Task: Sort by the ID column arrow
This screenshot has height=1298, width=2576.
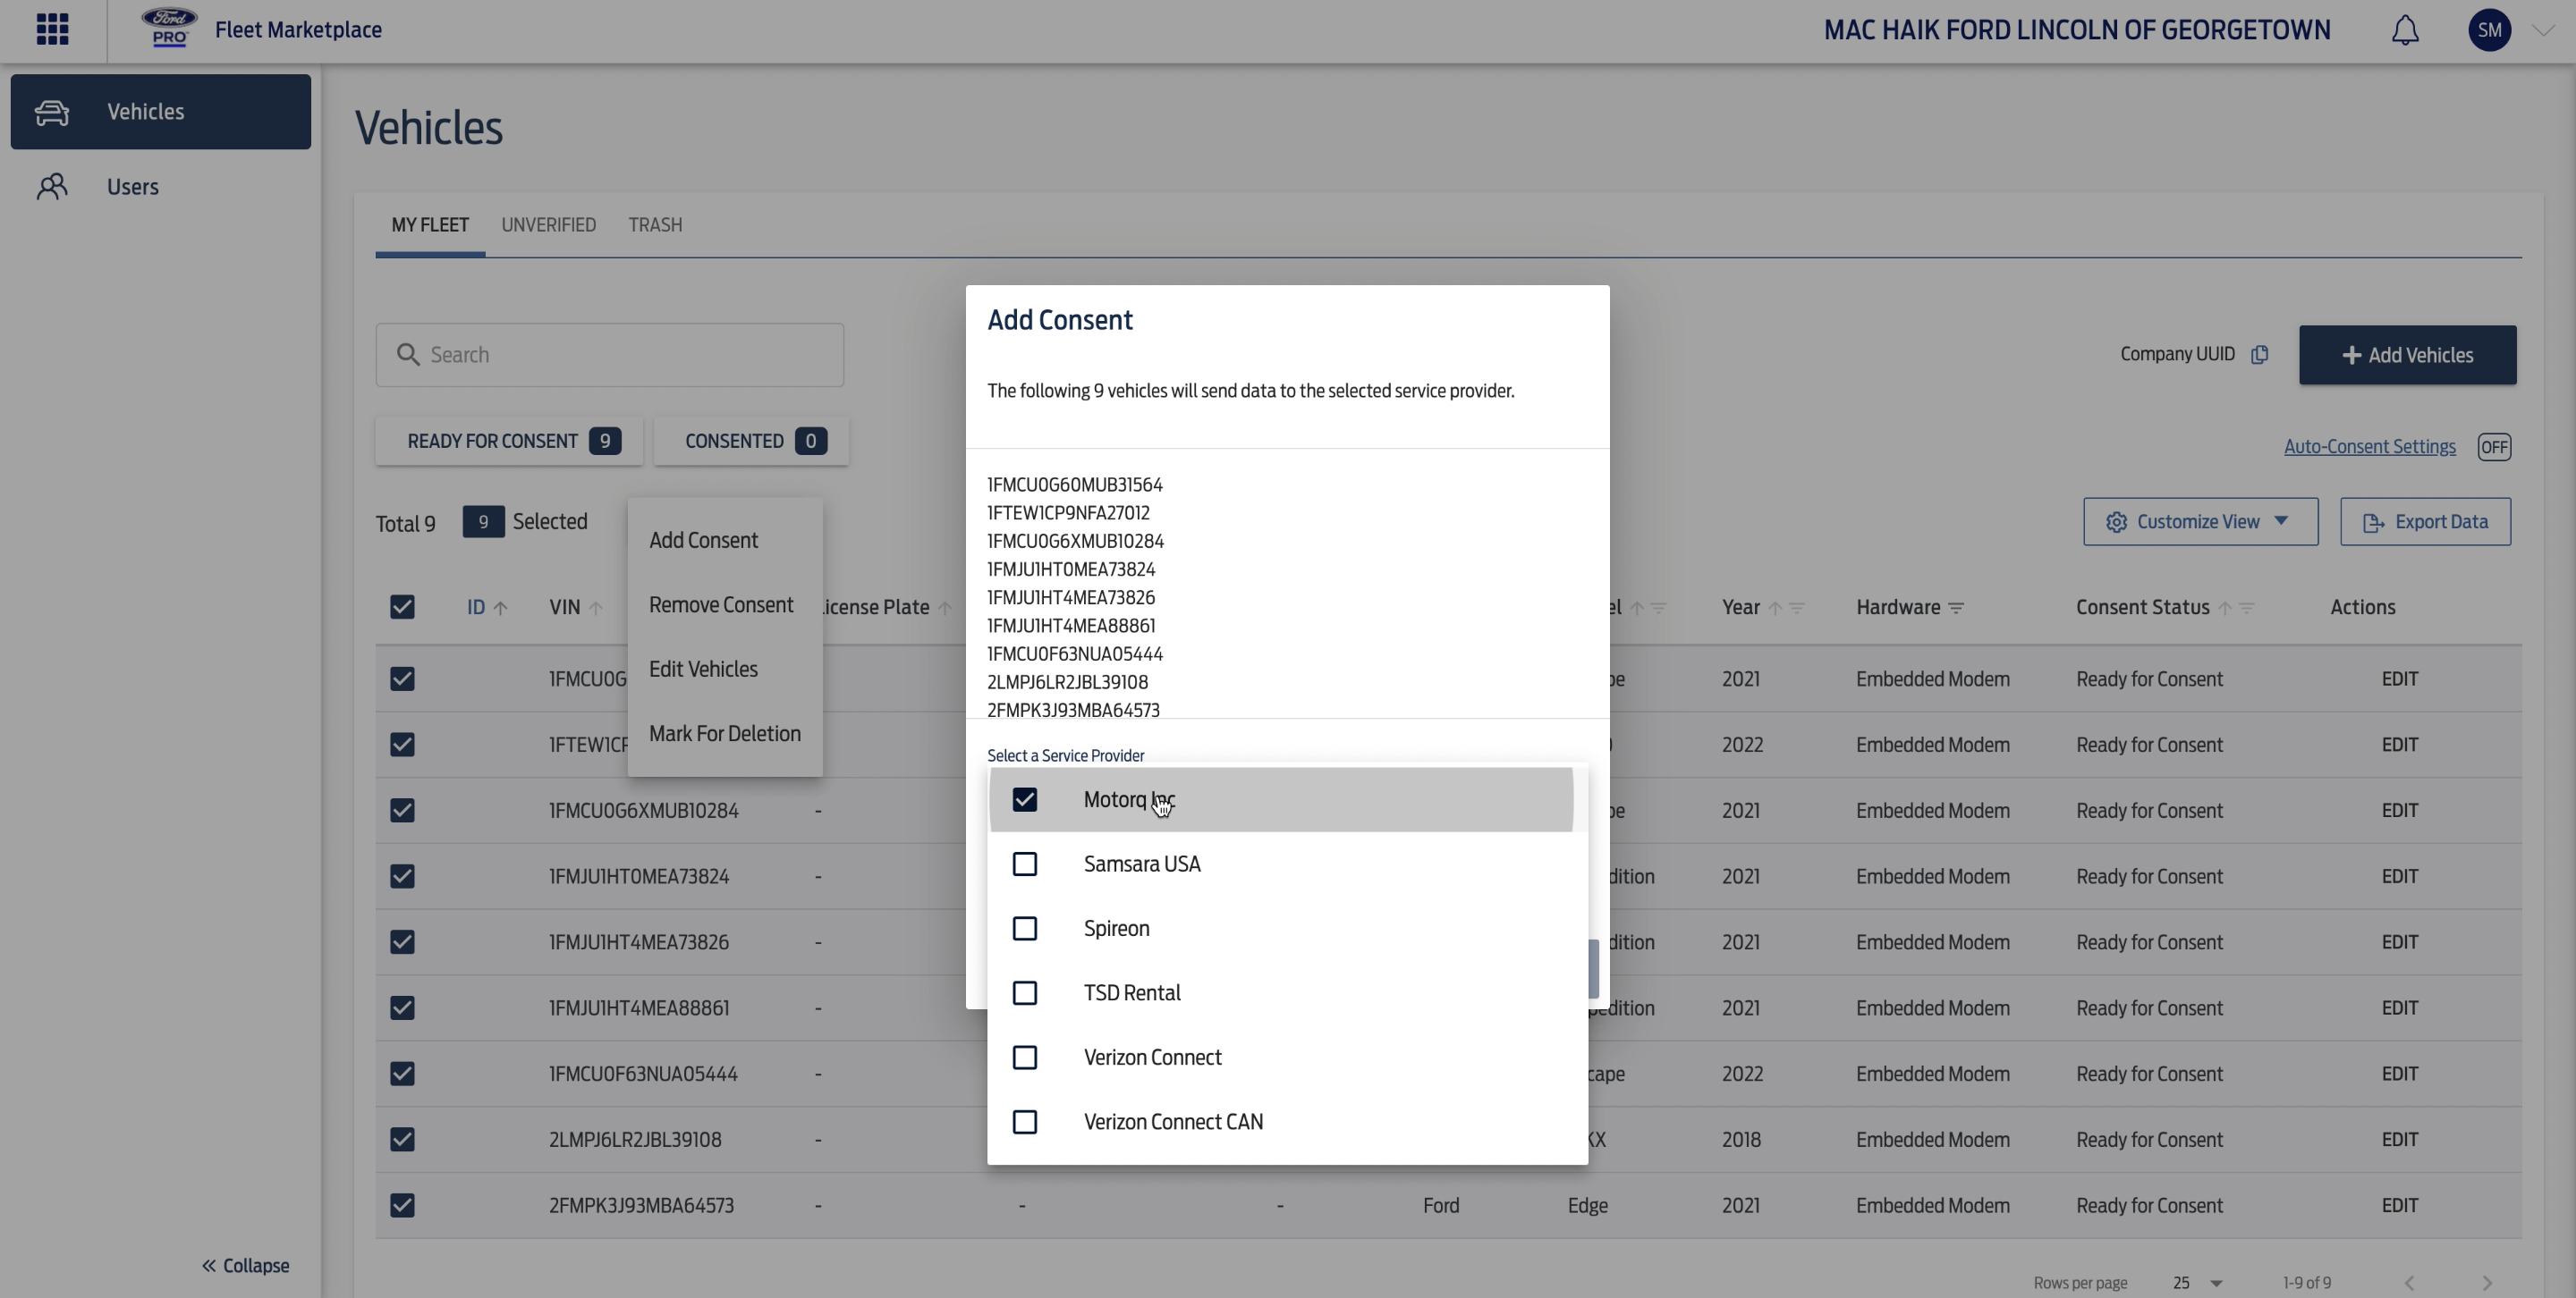Action: click(501, 608)
